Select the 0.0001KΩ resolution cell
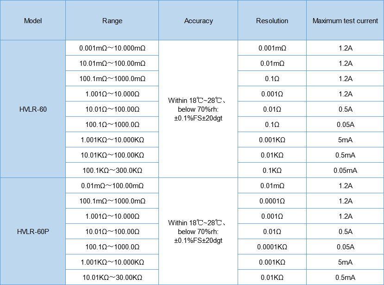Viewport: 384px width, 285px height. click(272, 247)
